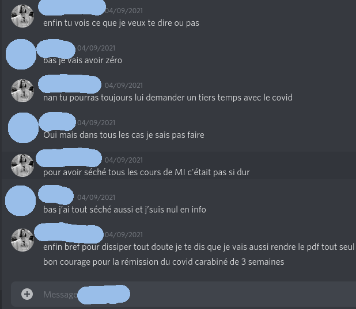Click username above 'enfin tu vois ce que je veux'
This screenshot has width=356, height=309.
pos(72,7)
